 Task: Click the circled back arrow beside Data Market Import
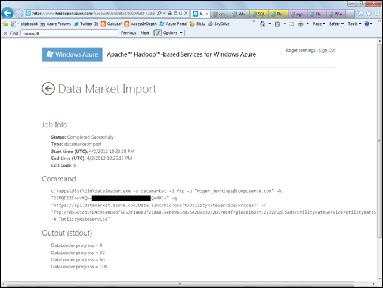pos(48,89)
